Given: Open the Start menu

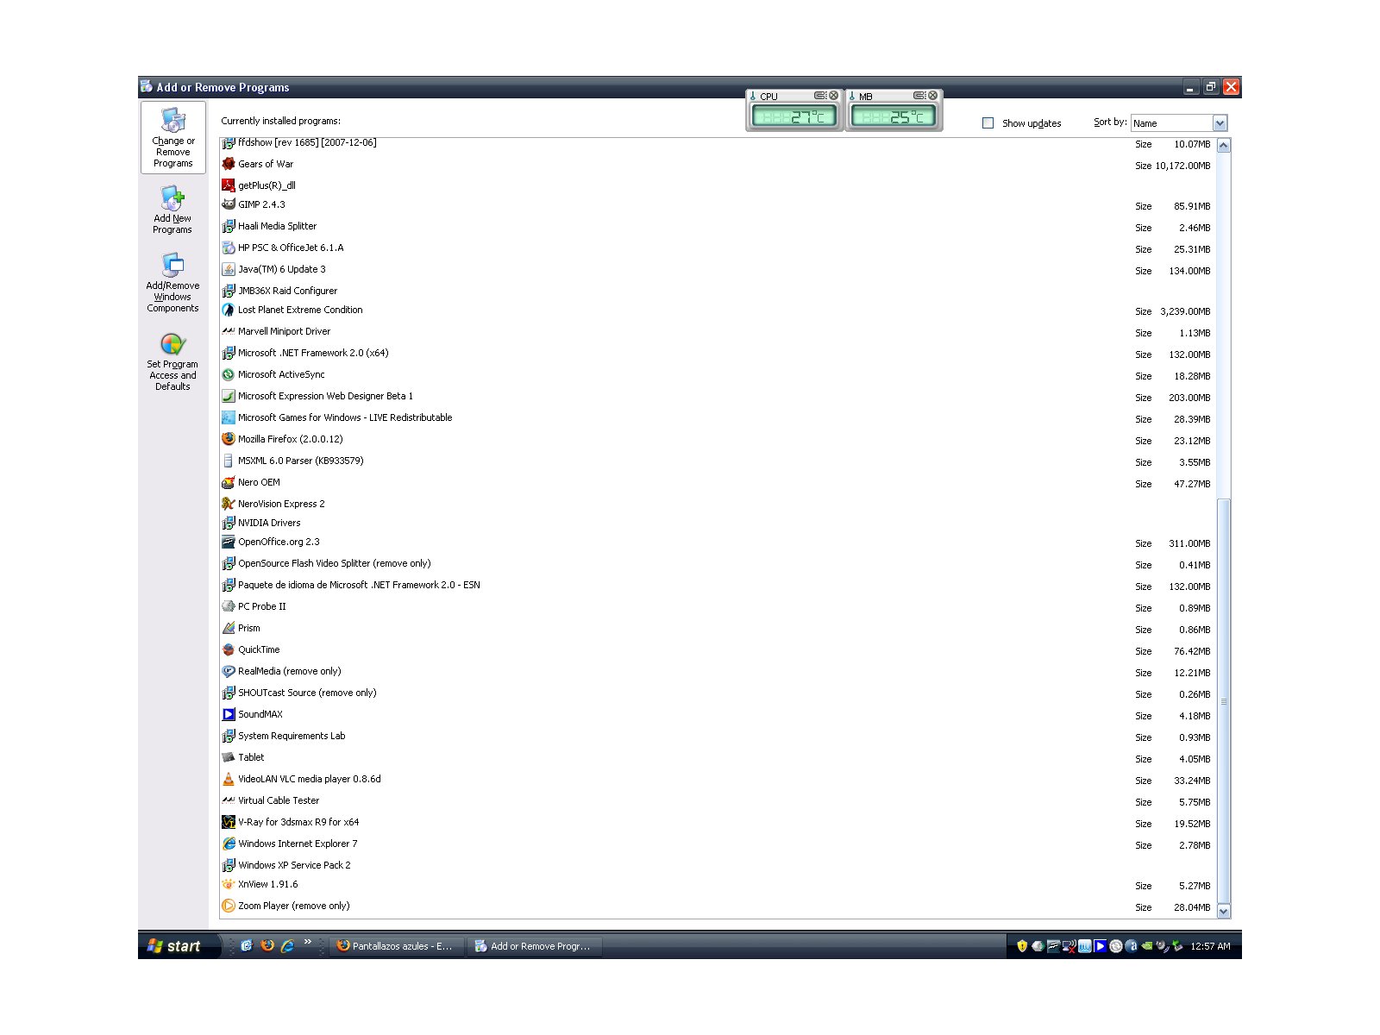Looking at the screenshot, I should tap(179, 946).
